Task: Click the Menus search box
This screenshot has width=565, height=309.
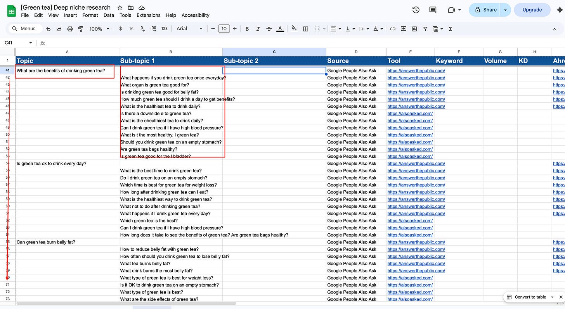Action: 25,29
